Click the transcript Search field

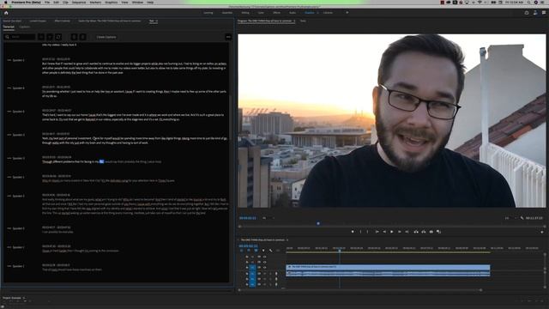[20, 37]
